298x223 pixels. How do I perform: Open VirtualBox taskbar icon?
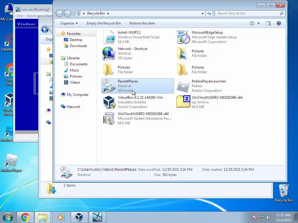coord(79,217)
